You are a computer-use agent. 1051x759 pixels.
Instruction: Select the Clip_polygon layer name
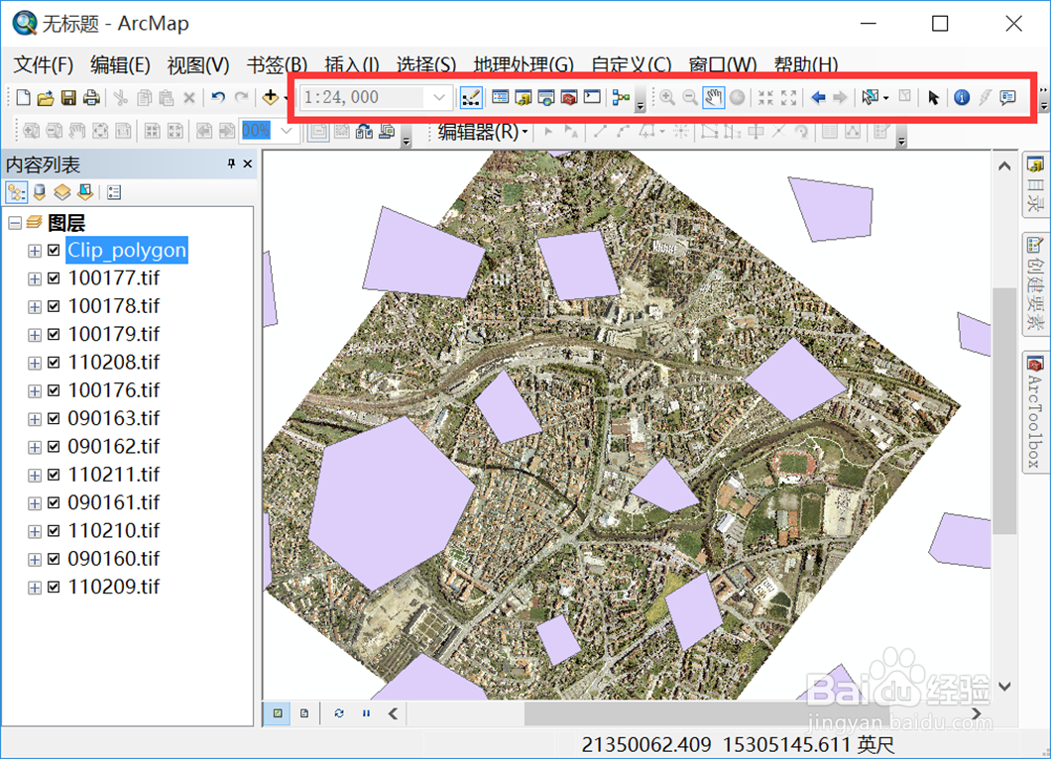coord(127,251)
